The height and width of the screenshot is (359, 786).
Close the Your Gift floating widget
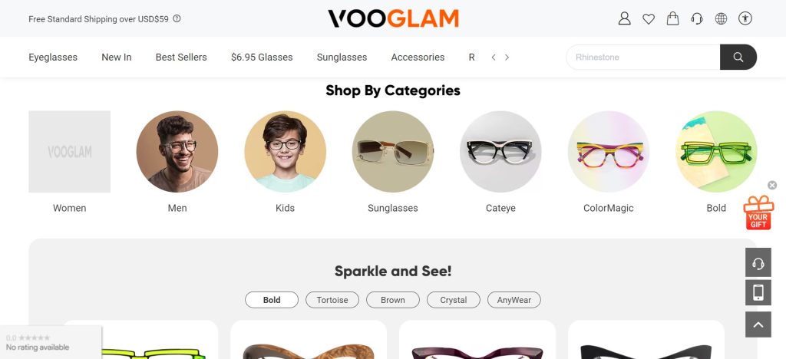pyautogui.click(x=772, y=186)
